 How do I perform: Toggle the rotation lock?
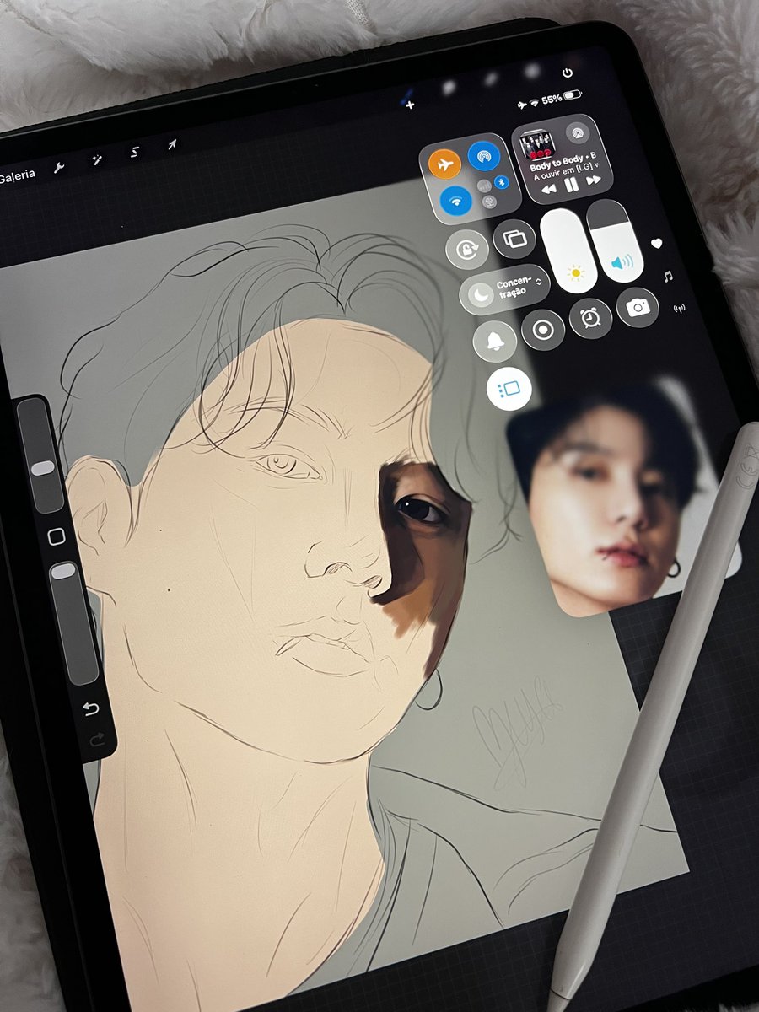pyautogui.click(x=466, y=250)
